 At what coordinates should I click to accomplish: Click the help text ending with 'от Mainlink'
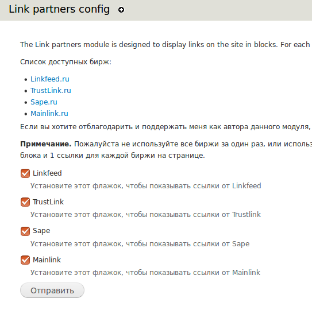(x=145, y=273)
